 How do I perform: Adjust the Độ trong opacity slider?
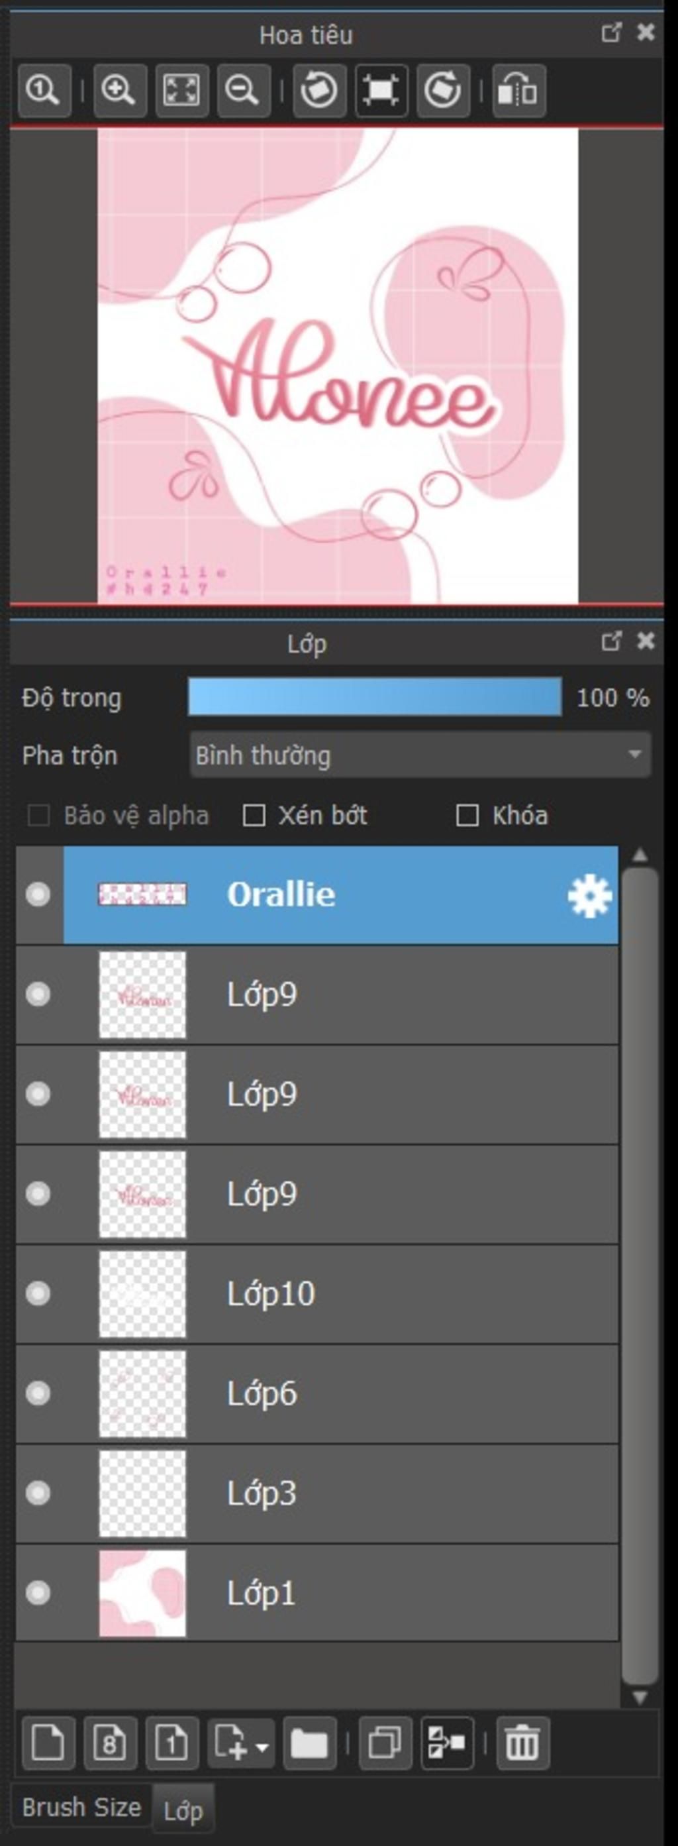[375, 696]
